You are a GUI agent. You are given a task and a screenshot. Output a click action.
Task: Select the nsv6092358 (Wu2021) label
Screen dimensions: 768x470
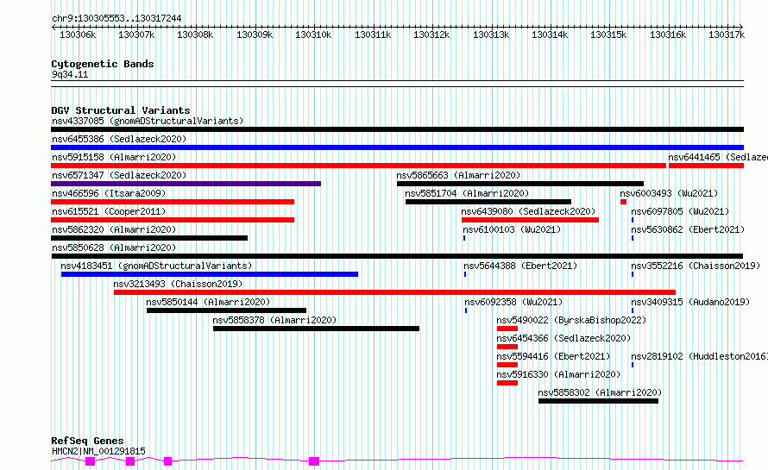[513, 302]
